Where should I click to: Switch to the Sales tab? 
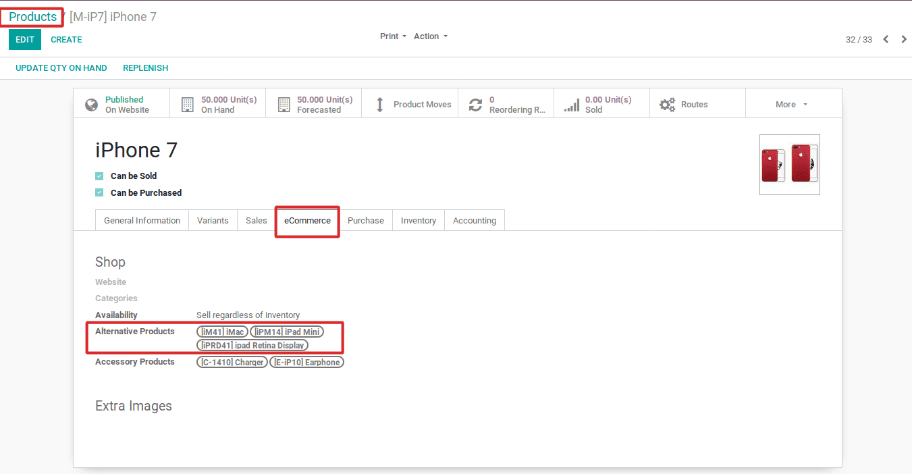pos(257,221)
